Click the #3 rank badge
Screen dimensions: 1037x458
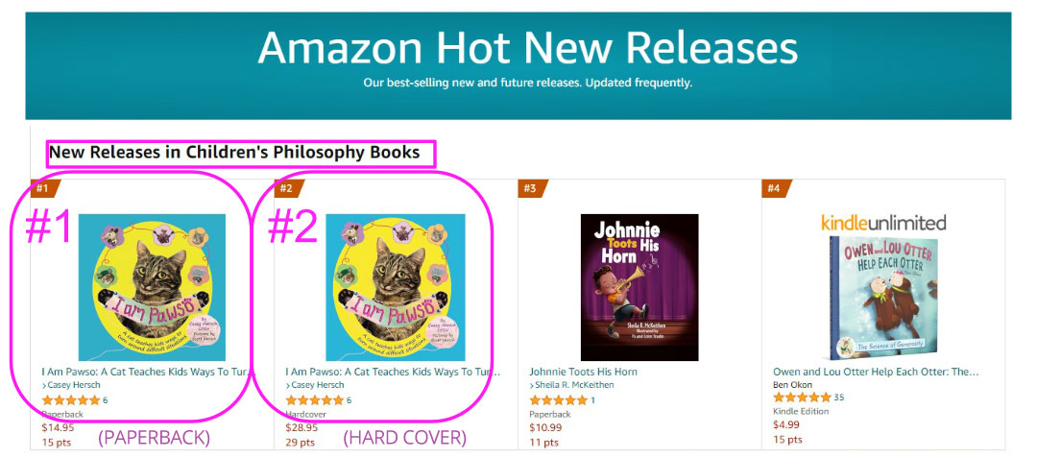click(530, 188)
